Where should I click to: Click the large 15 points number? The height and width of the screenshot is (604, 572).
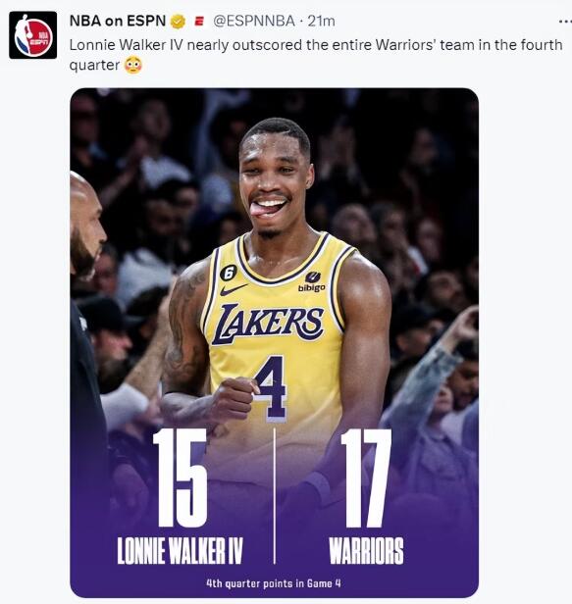pyautogui.click(x=181, y=478)
